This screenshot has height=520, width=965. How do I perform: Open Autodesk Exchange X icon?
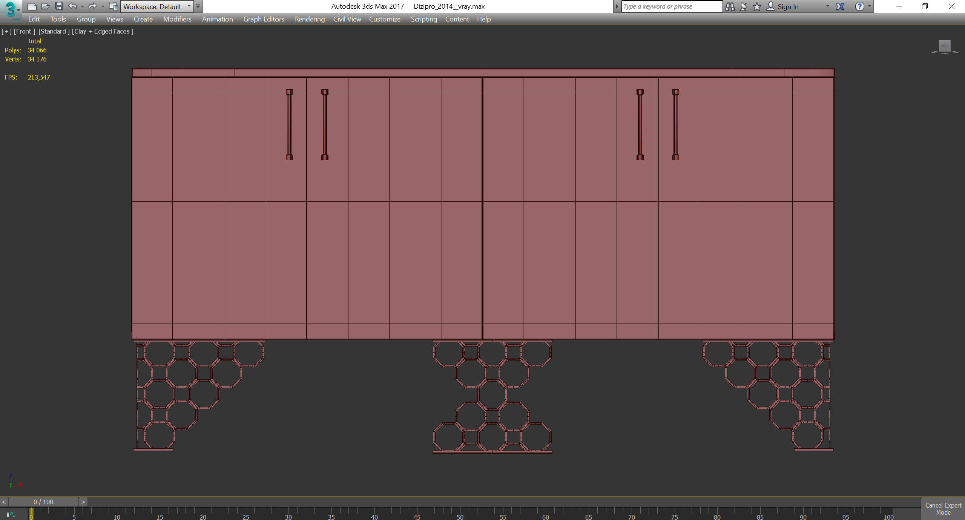pos(840,6)
